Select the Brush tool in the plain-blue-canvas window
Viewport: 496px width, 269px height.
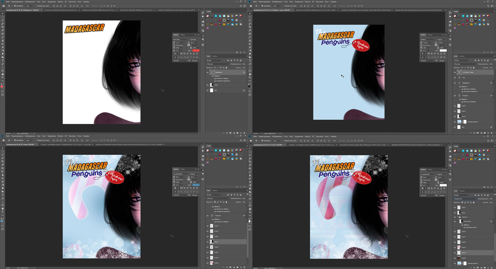(x=250, y=37)
